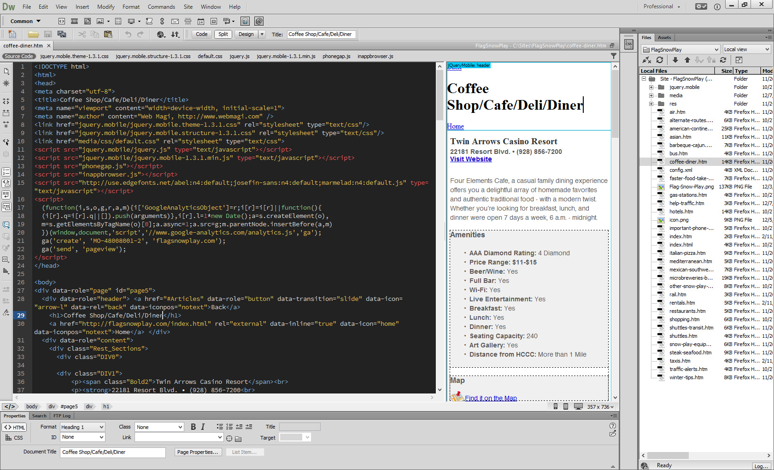Open the Class dropdown in Properties
774x470 pixels.
click(x=159, y=427)
